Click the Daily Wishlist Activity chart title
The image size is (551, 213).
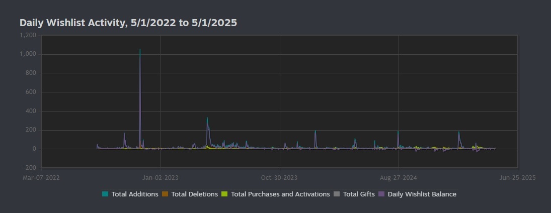pos(128,23)
